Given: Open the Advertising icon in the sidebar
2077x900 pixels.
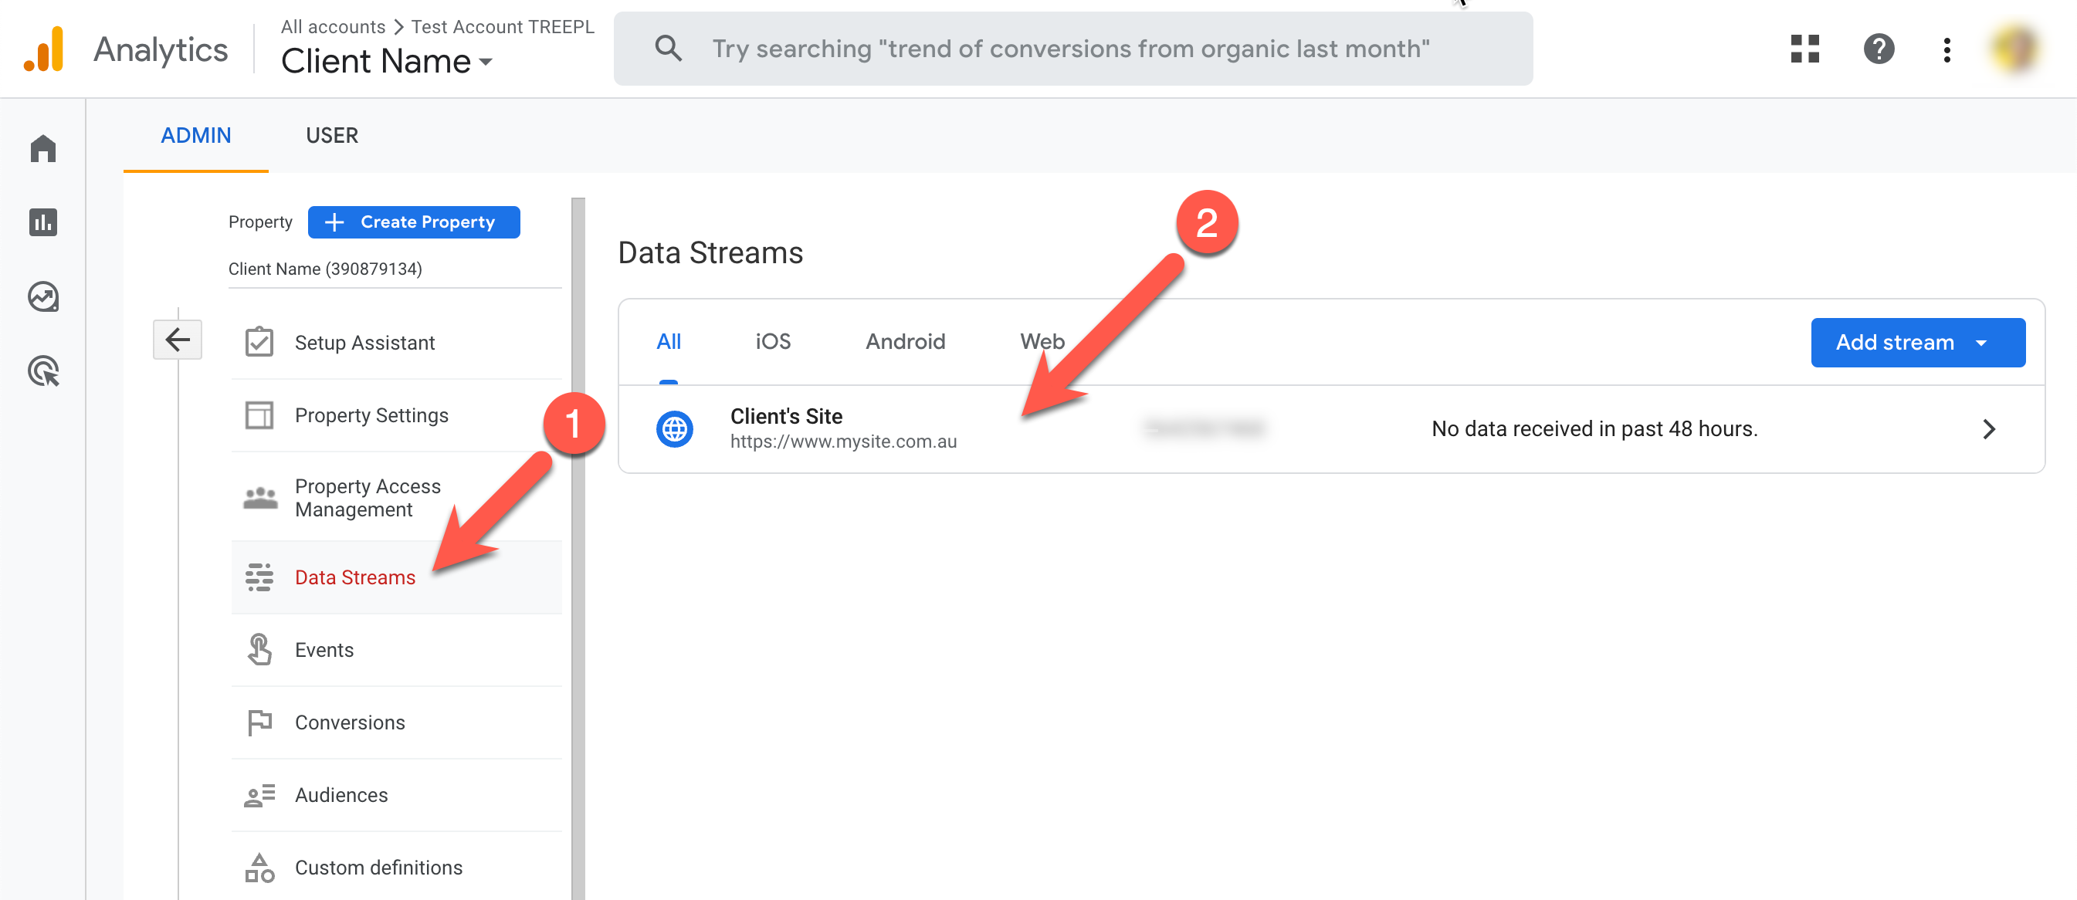Looking at the screenshot, I should click(42, 371).
